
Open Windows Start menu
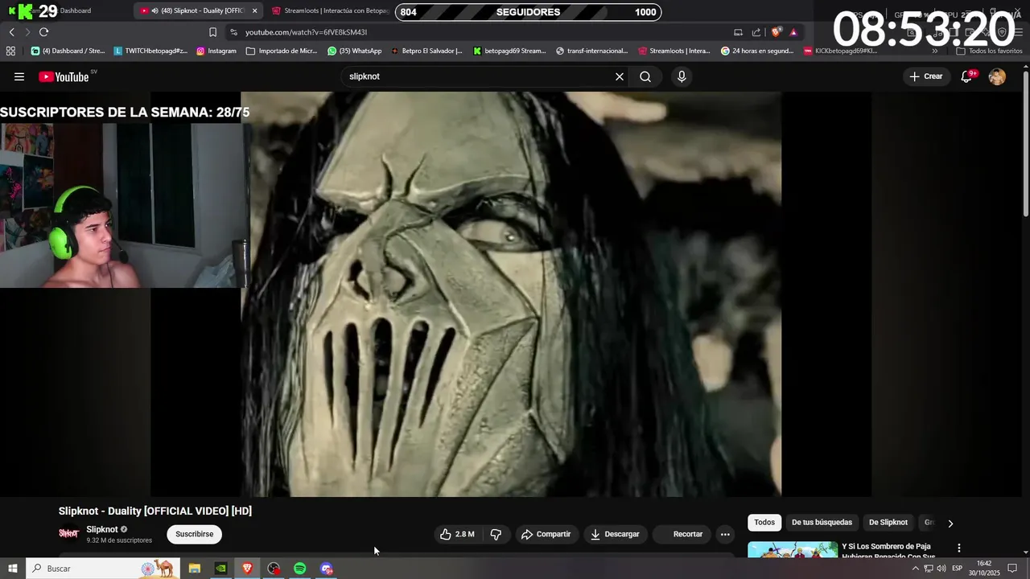click(x=12, y=569)
